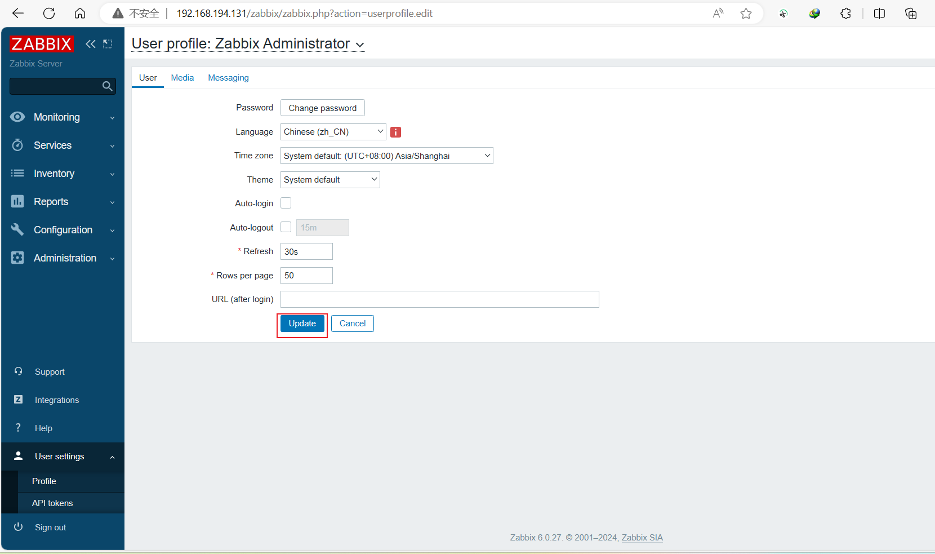Click the browser favorites star icon
The height and width of the screenshot is (554, 935).
click(746, 14)
